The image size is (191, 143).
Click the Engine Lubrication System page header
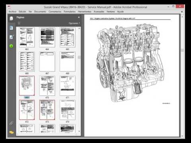pos(113,18)
